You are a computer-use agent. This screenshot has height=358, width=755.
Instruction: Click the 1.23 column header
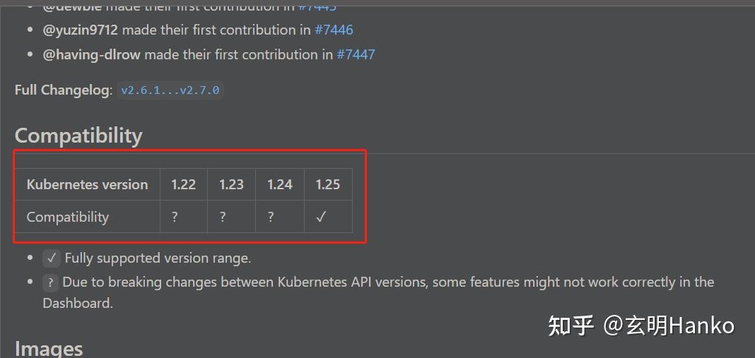pos(231,184)
